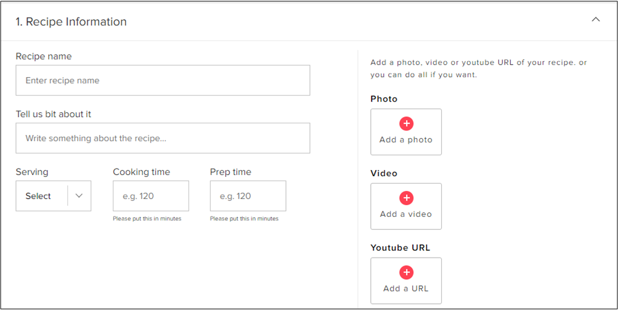Image resolution: width=618 pixels, height=310 pixels.
Task: Focus the Enter recipe name field
Action: [x=163, y=81]
